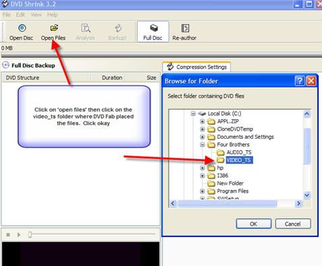The height and width of the screenshot is (266, 322).
Task: Select the AUDIO_TS folder
Action: [239, 152]
